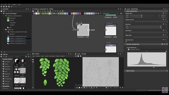Click the copy icon in 2D View toolbar
This screenshot has width=169, height=95.
(81, 56)
